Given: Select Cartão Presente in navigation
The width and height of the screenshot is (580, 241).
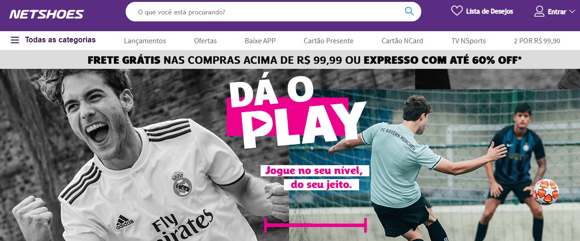Looking at the screenshot, I should [x=328, y=41].
